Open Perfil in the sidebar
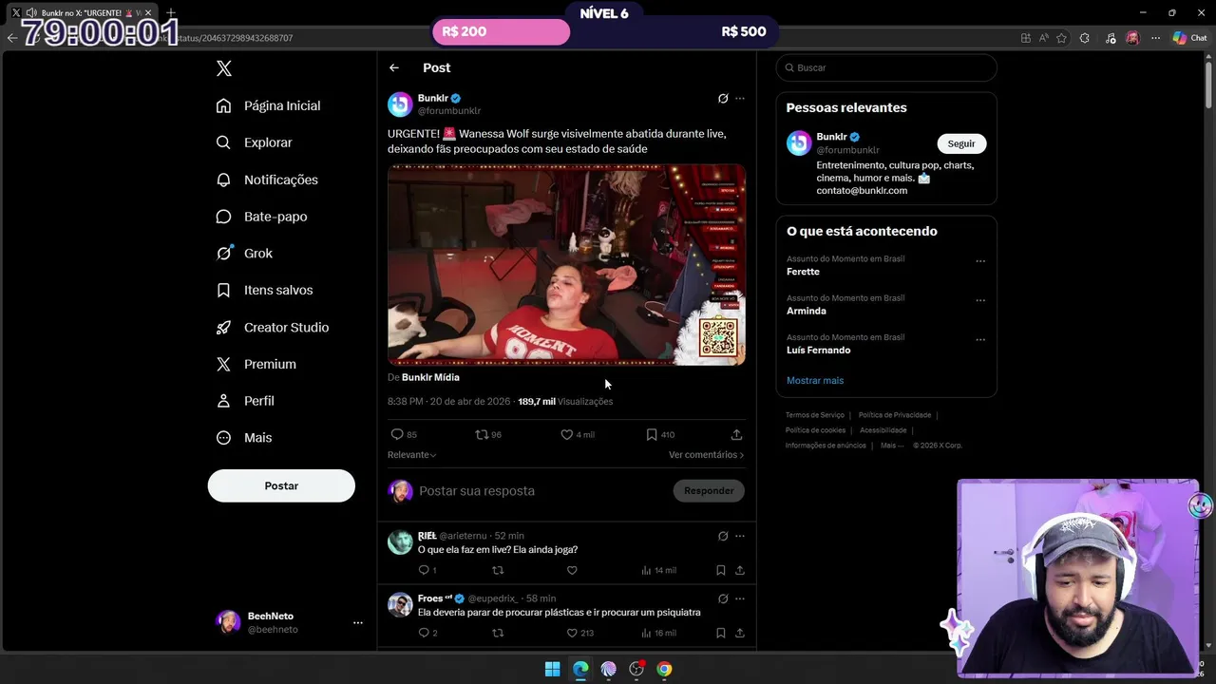This screenshot has width=1216, height=684. 245,401
